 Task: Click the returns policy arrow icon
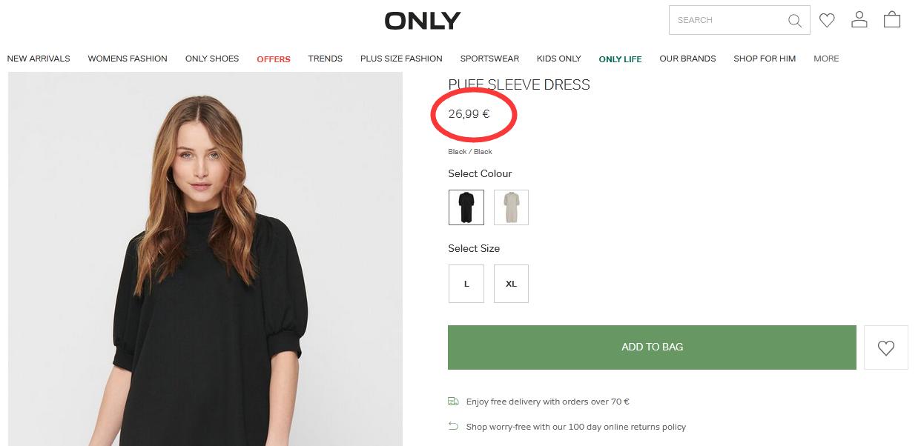(x=453, y=426)
